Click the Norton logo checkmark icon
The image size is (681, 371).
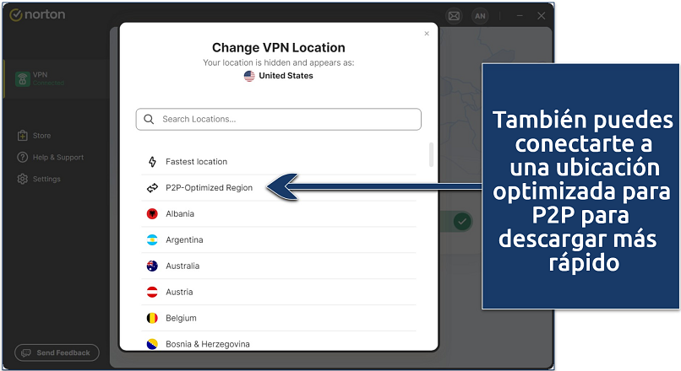tap(15, 15)
